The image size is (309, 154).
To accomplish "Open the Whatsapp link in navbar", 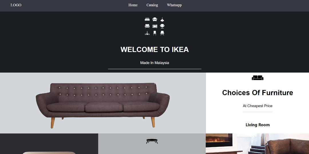I will click(x=174, y=5).
